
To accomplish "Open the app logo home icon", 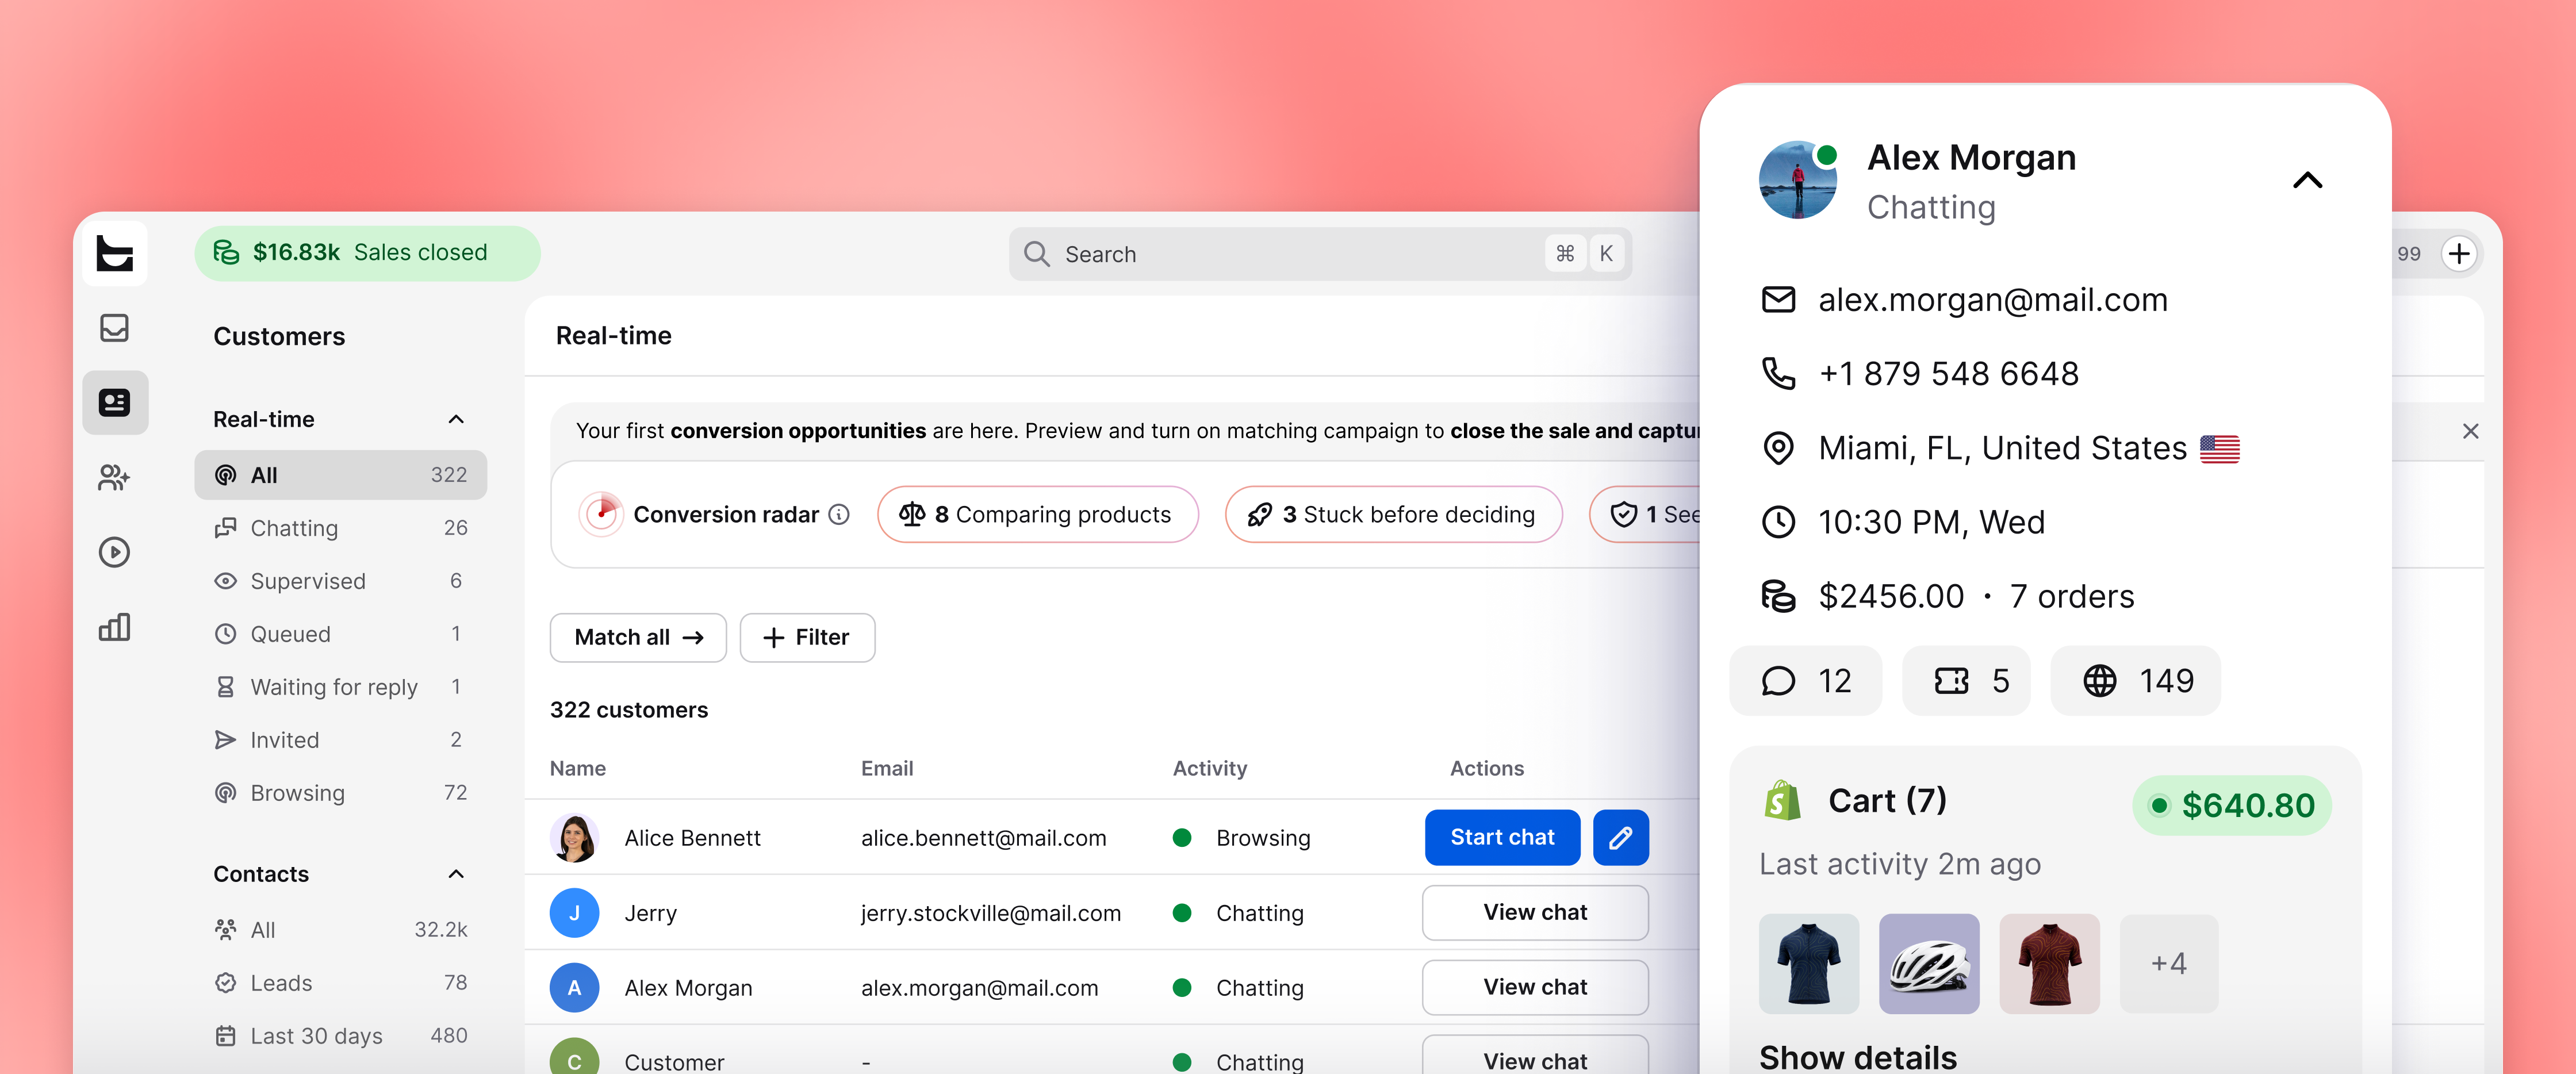I will point(115,253).
